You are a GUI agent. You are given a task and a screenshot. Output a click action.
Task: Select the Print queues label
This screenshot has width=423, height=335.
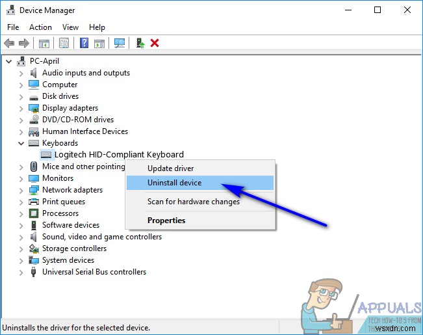click(x=64, y=202)
